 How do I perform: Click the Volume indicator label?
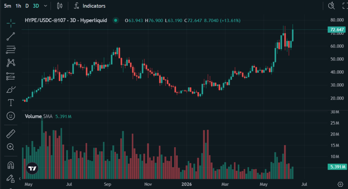33,116
